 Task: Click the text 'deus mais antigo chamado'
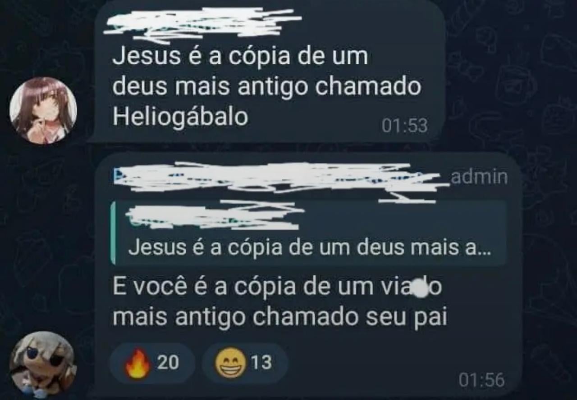[x=266, y=87]
